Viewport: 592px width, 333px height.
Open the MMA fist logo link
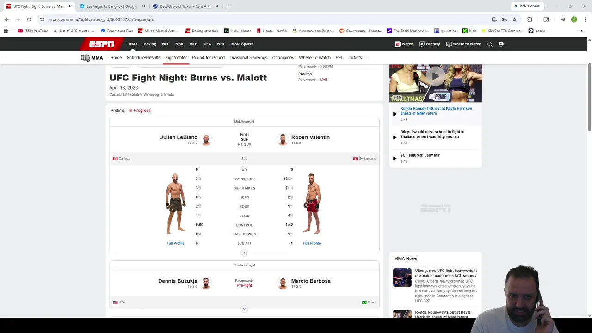pos(92,58)
